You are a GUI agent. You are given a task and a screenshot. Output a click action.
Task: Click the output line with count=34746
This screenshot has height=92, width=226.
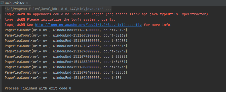[66, 67]
